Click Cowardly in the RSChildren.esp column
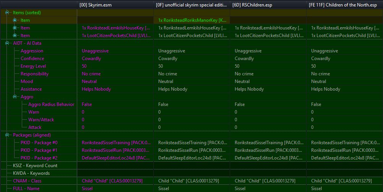Viewport: 383px width, 192px height. pos(244,59)
